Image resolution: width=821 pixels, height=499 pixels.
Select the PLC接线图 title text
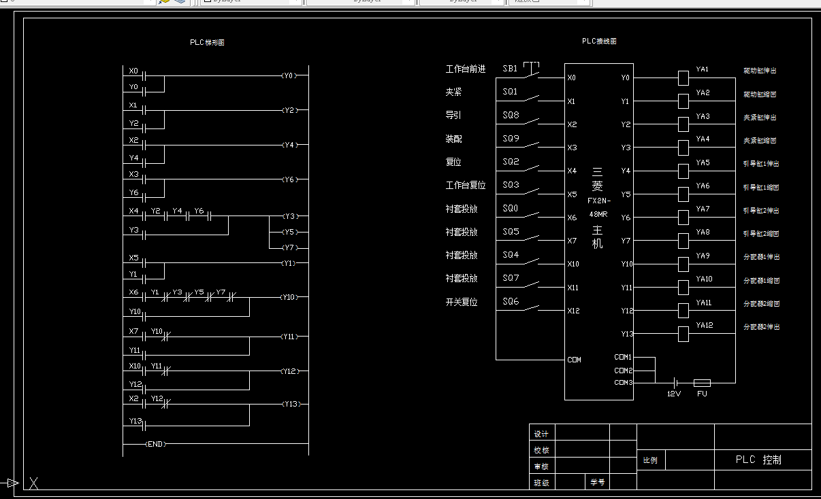[x=599, y=41]
